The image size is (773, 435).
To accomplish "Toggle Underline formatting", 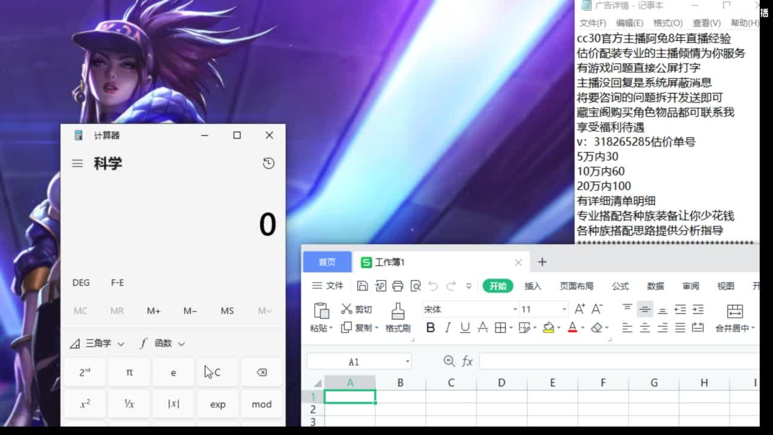I will click(x=465, y=327).
